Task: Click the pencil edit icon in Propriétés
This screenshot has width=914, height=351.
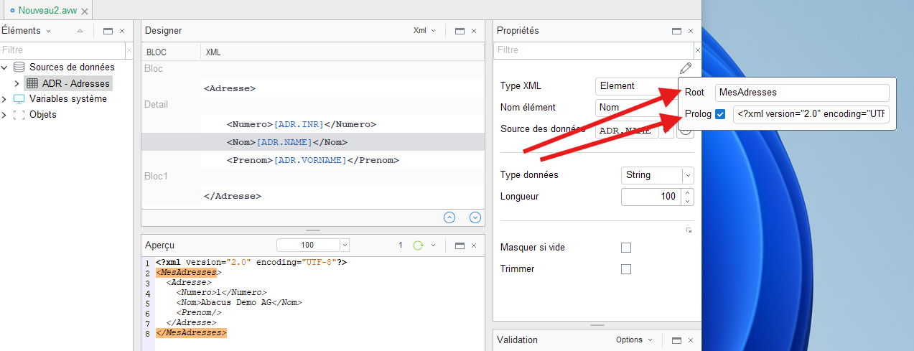Action: pyautogui.click(x=686, y=68)
